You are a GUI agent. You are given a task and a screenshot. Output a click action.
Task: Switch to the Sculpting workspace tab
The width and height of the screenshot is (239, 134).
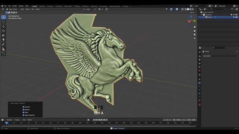coord(50,6)
